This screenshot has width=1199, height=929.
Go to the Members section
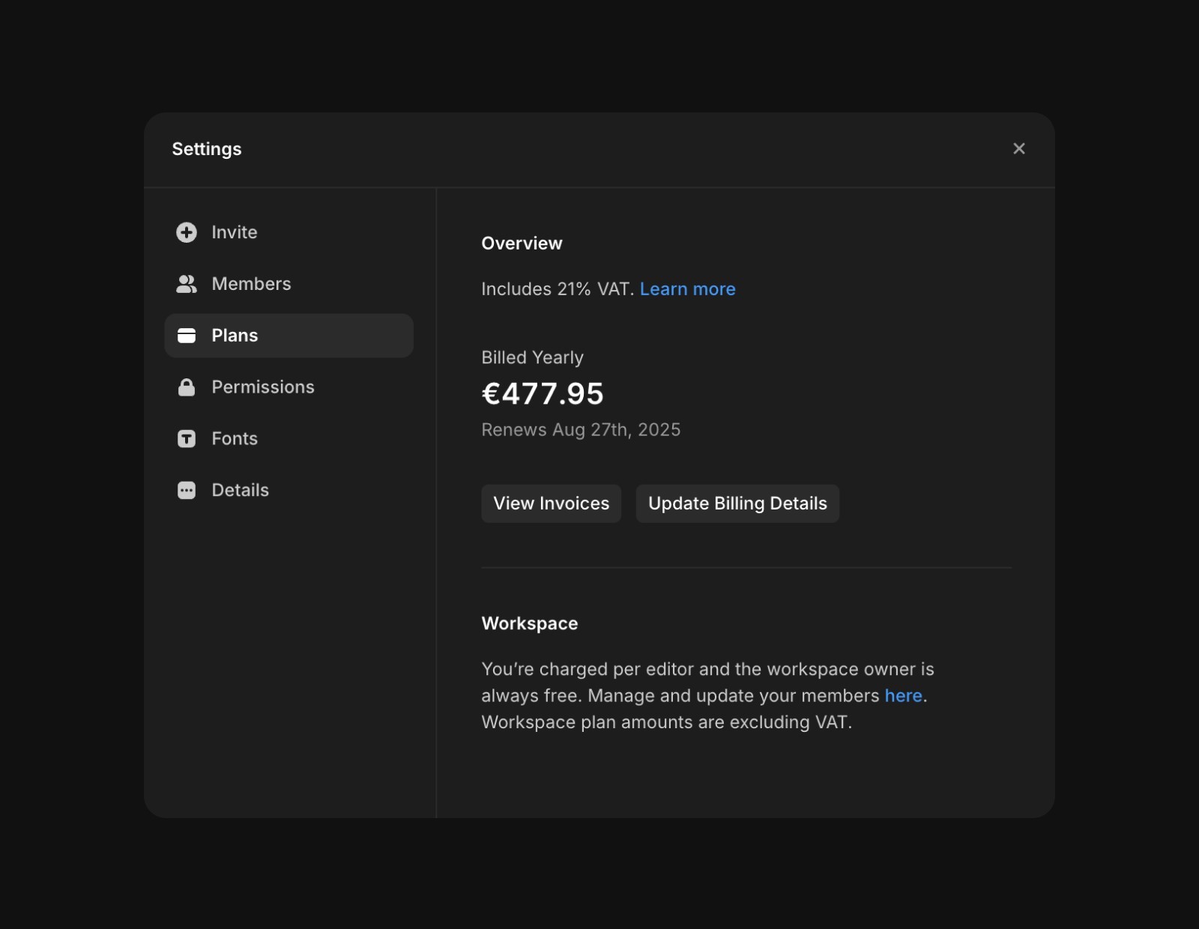289,284
